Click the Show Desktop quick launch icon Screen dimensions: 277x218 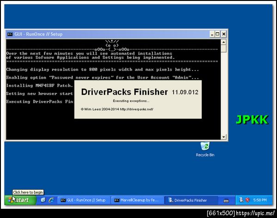point(43,200)
